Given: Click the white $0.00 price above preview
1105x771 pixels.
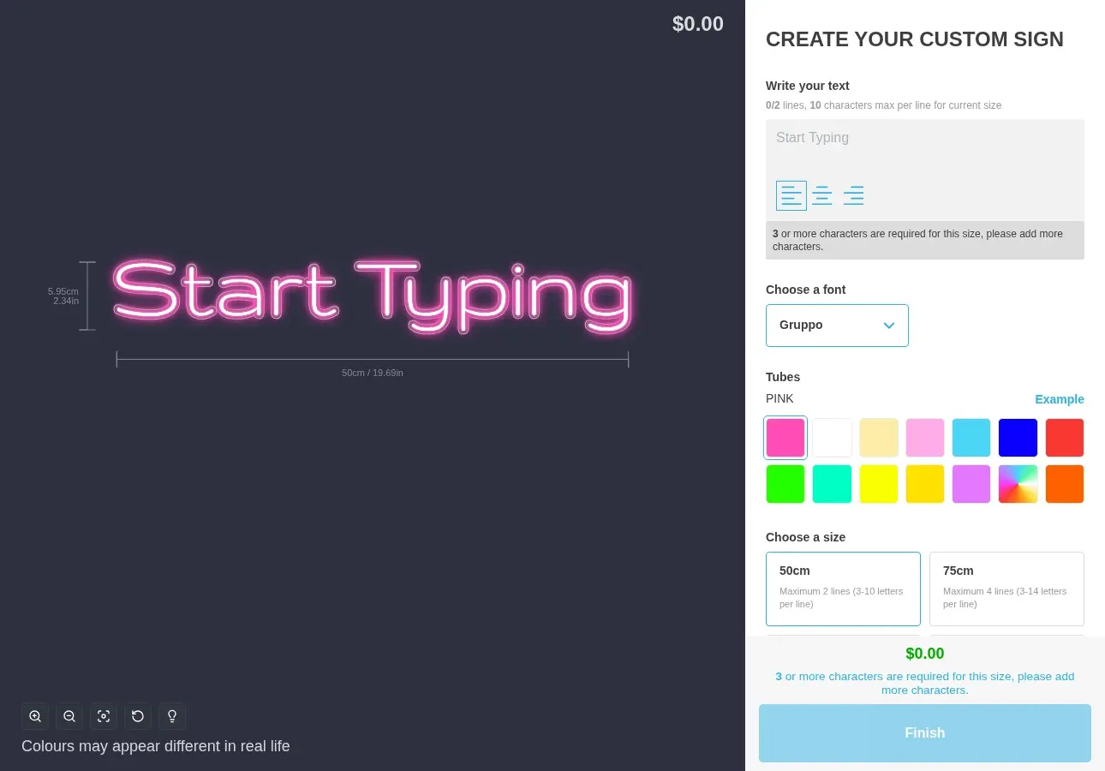Looking at the screenshot, I should (698, 24).
